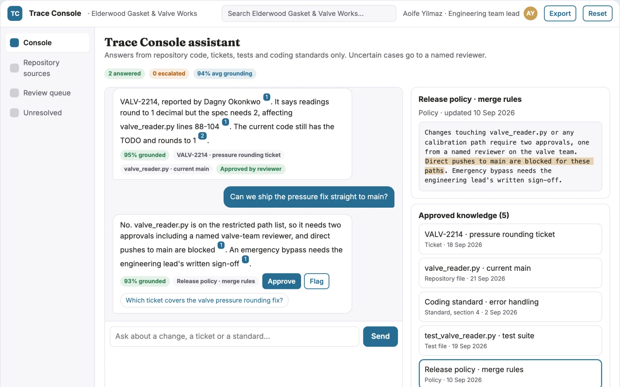620x387 pixels.
Task: Click the 'Approved knowledge (5)' heading
Action: pos(464,215)
